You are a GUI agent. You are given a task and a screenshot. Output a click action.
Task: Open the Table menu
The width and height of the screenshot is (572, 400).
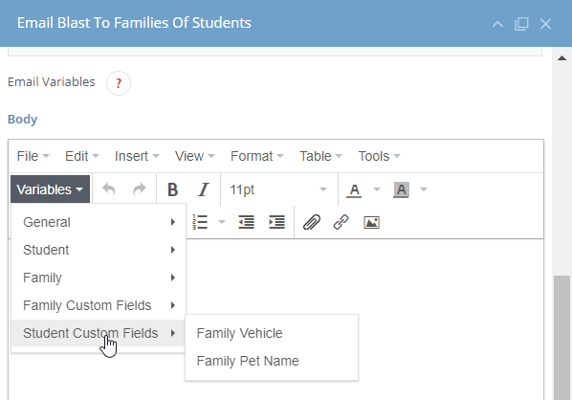pyautogui.click(x=320, y=156)
